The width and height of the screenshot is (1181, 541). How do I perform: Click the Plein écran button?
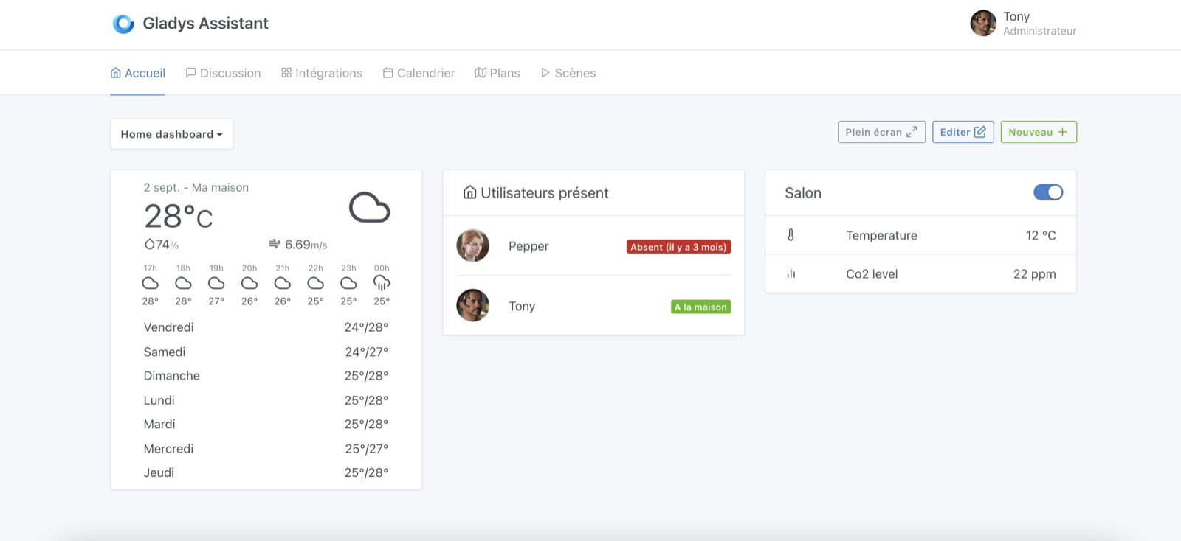click(x=881, y=132)
